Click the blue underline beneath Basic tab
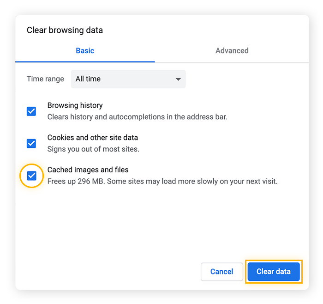Image resolution: width=323 pixels, height=304 pixels. point(85,61)
